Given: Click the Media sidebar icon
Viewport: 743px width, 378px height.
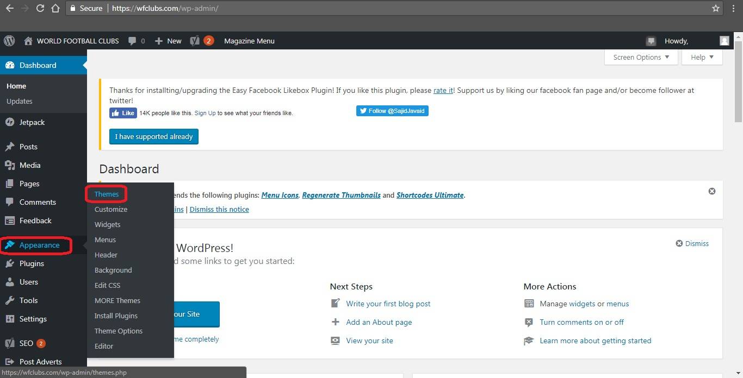Looking at the screenshot, I should pyautogui.click(x=10, y=165).
